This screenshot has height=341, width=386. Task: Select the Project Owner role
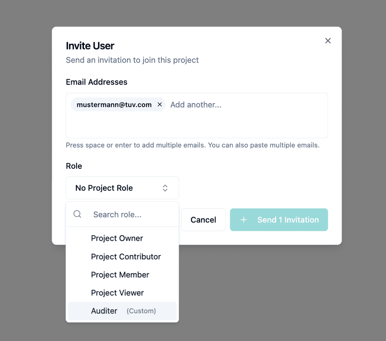point(117,238)
